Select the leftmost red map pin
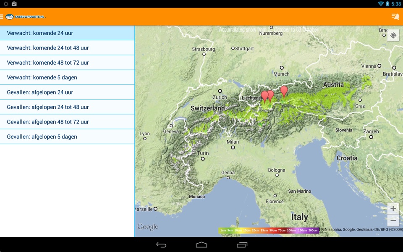Viewport: 403px width, 252px height. point(264,97)
